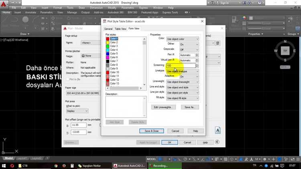The width and height of the screenshot is (301, 169).
Task: Switch to the Table View tab
Action: [x=120, y=29]
